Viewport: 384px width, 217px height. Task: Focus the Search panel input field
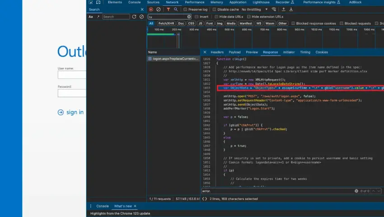[x=116, y=17]
